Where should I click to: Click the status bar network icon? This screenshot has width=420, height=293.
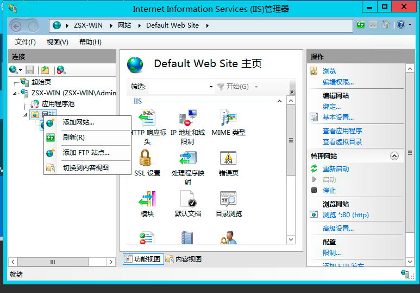405,274
